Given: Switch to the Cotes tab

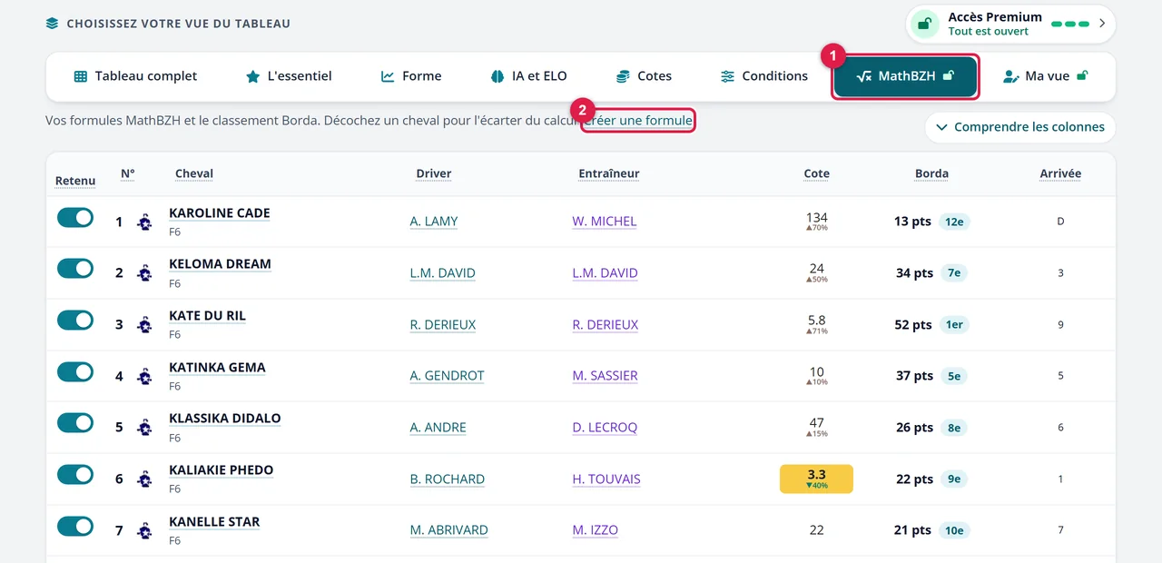Looking at the screenshot, I should pyautogui.click(x=644, y=76).
